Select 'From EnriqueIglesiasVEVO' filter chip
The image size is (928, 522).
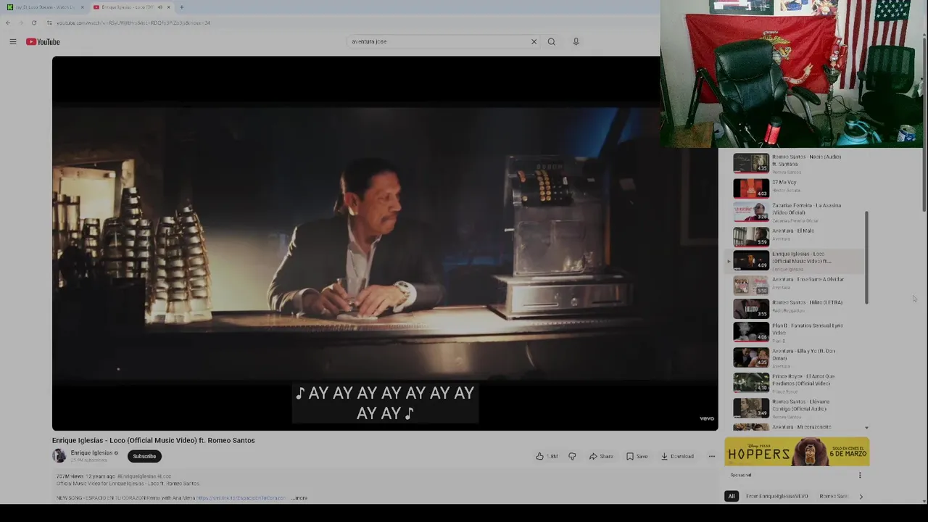[776, 497]
